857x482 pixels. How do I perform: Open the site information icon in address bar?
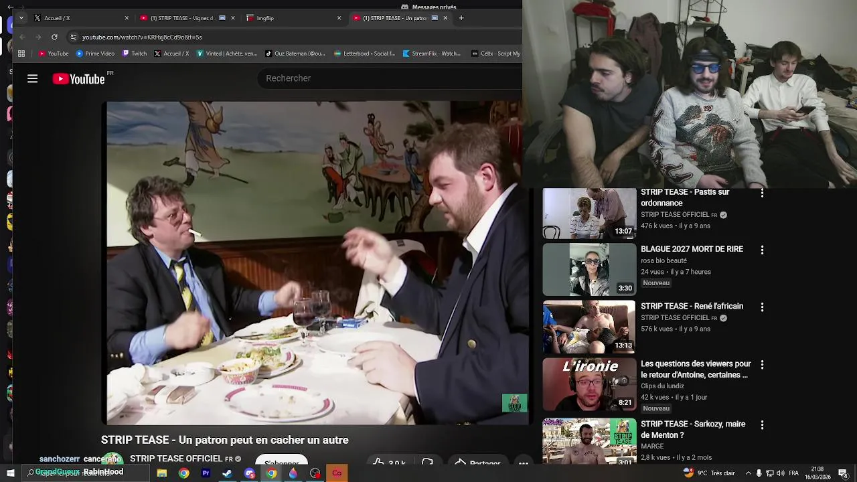coord(74,37)
